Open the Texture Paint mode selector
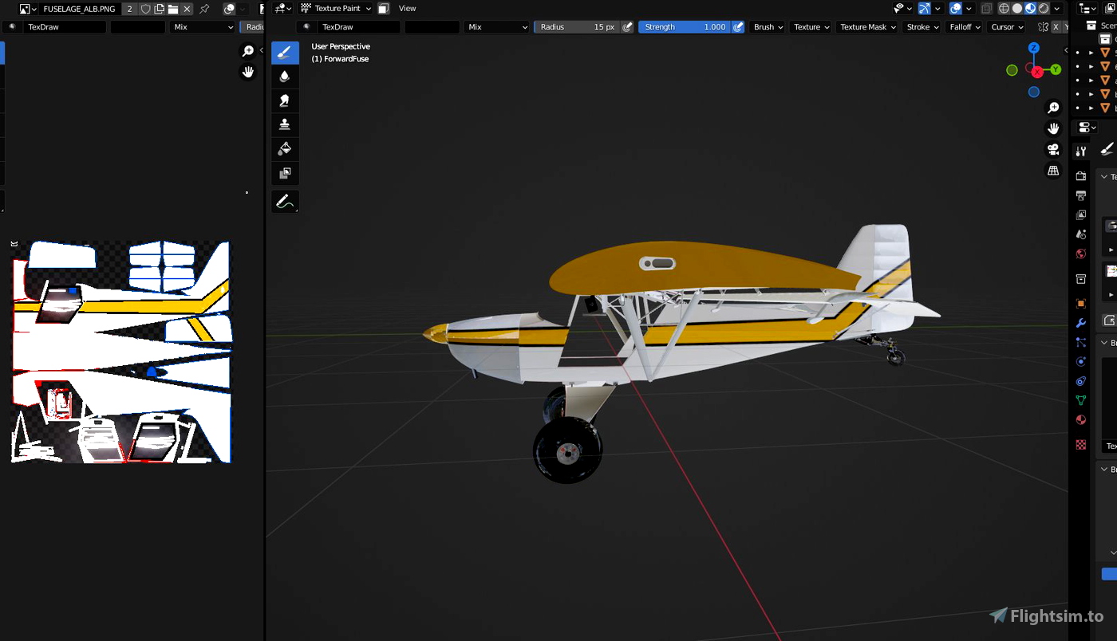This screenshot has width=1117, height=641. [x=334, y=8]
